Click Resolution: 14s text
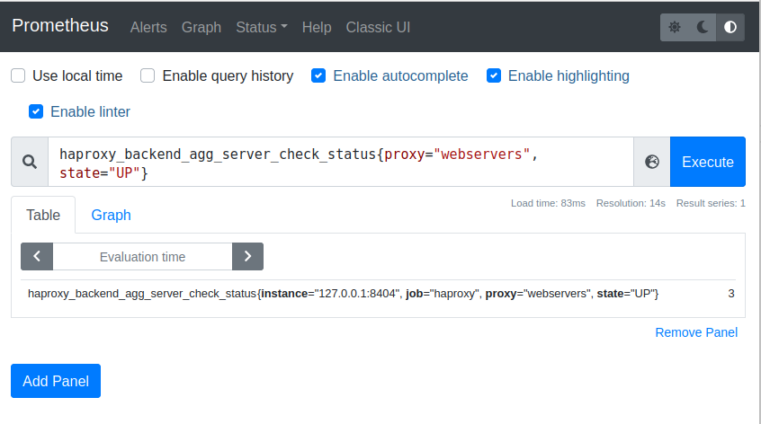Image resolution: width=761 pixels, height=424 pixels. coord(631,204)
